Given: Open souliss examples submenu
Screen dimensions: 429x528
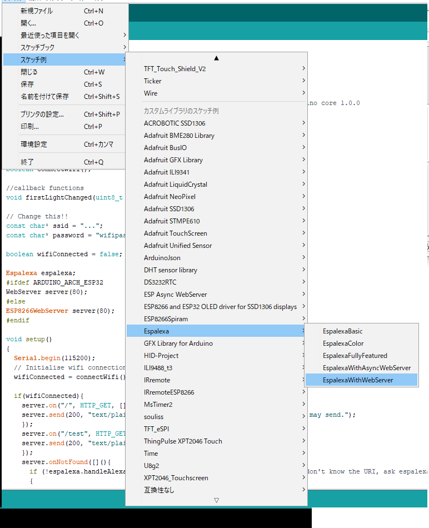Looking at the screenshot, I should tap(217, 417).
